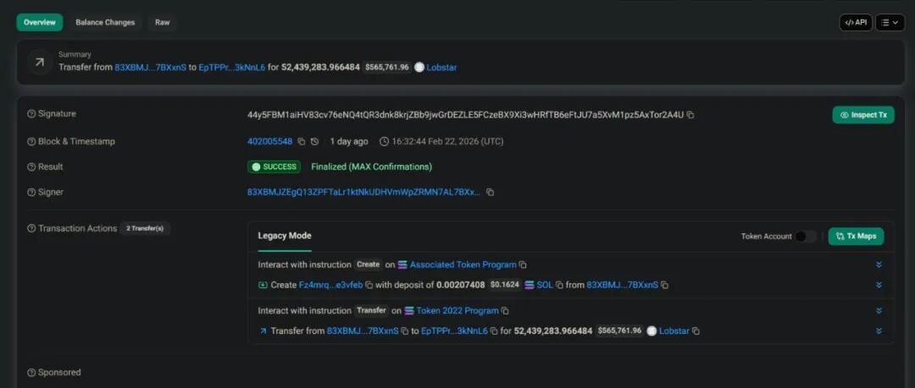This screenshot has height=388, width=915.
Task: Click the help icon next to Signer
Action: click(x=31, y=192)
